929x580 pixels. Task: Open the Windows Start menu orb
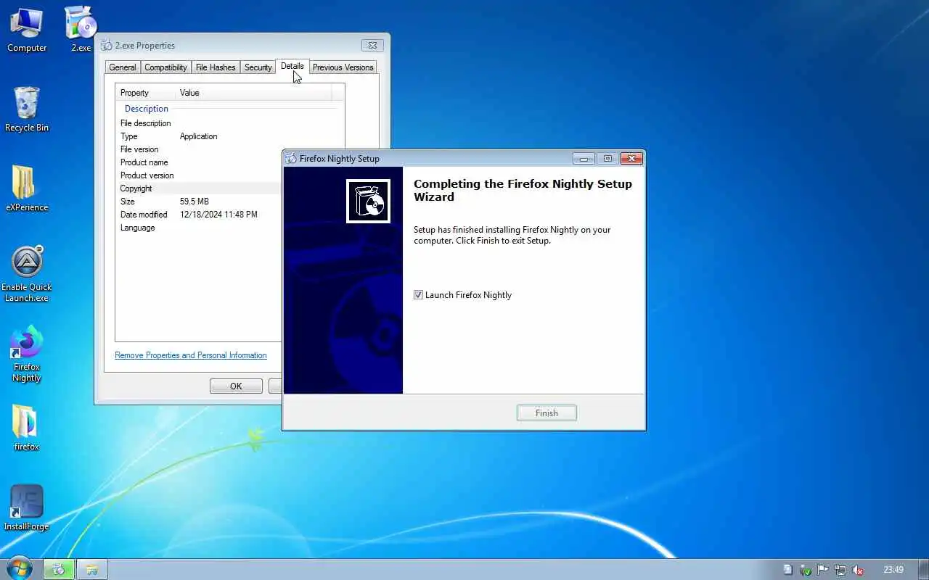pos(20,568)
